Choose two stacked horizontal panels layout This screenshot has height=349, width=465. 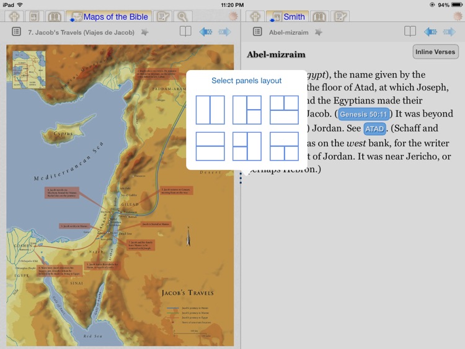[x=210, y=146]
